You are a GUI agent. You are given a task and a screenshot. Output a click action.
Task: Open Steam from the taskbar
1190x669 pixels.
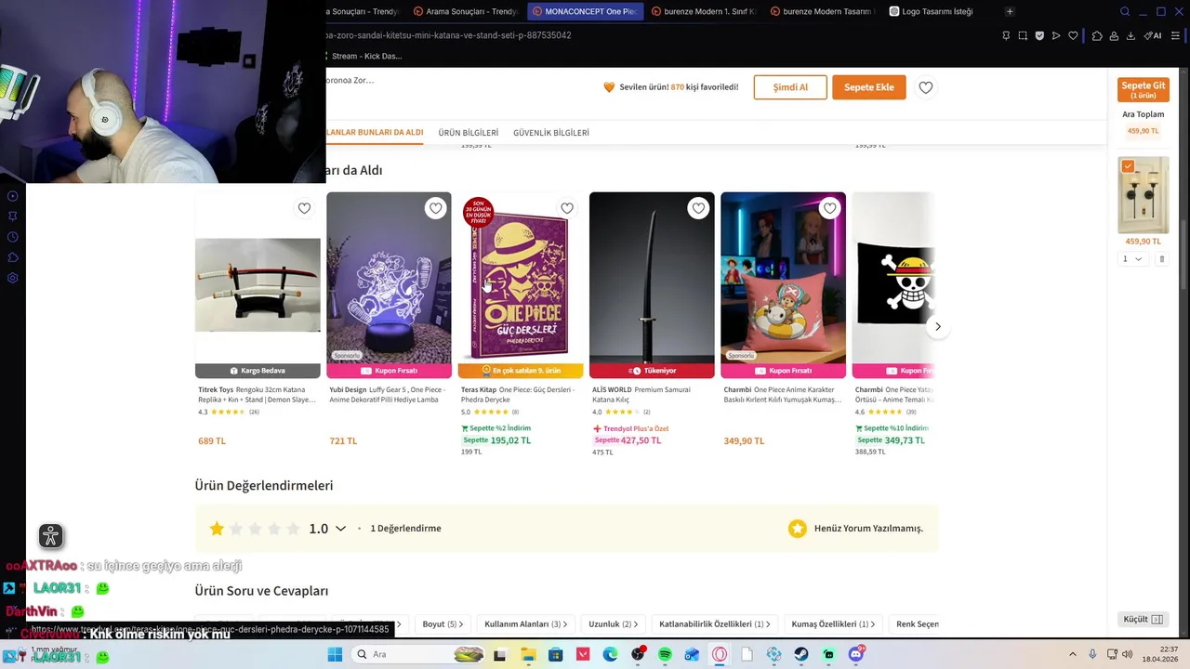coord(800,654)
